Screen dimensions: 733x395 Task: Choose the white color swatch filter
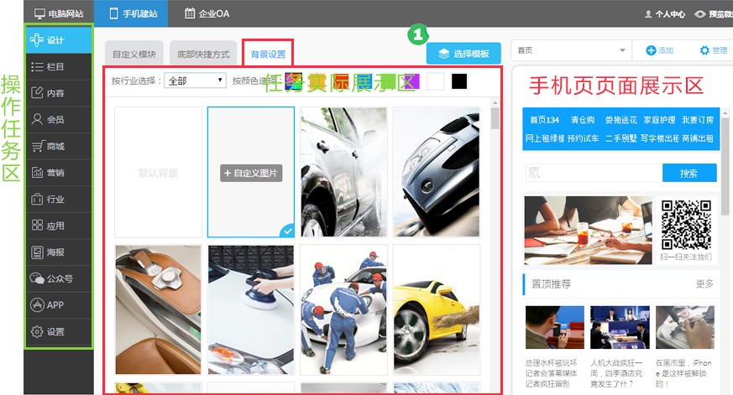(x=435, y=81)
